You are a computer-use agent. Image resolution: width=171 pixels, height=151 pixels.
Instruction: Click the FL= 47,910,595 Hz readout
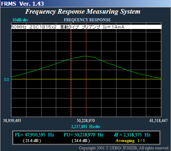(34, 135)
